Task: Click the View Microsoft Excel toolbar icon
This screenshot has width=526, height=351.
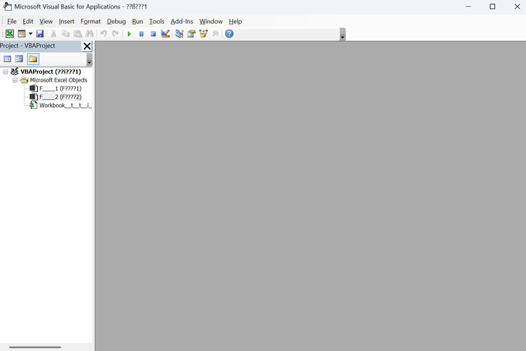Action: pyautogui.click(x=10, y=34)
